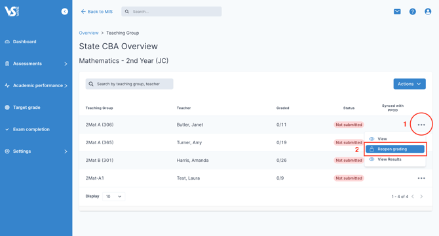Collapse the sidebar with the chevron button

coord(65,12)
